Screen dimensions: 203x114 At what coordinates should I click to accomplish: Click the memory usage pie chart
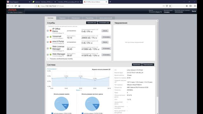coord(62,104)
